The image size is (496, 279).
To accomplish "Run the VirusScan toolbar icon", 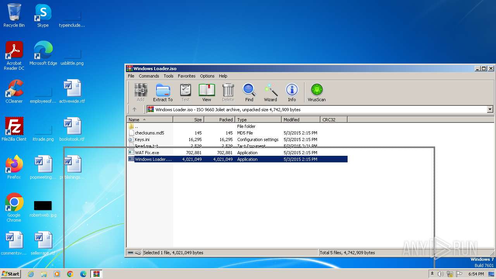I will click(317, 93).
